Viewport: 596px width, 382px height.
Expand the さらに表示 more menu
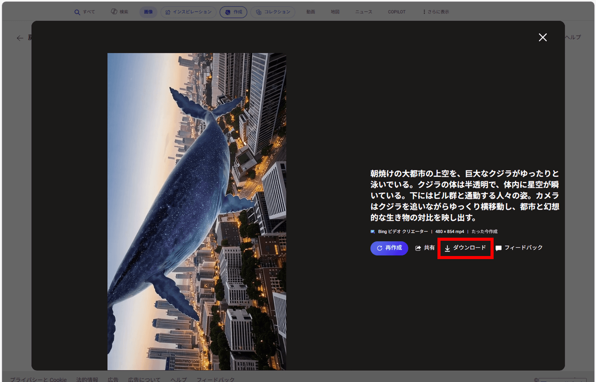[436, 12]
